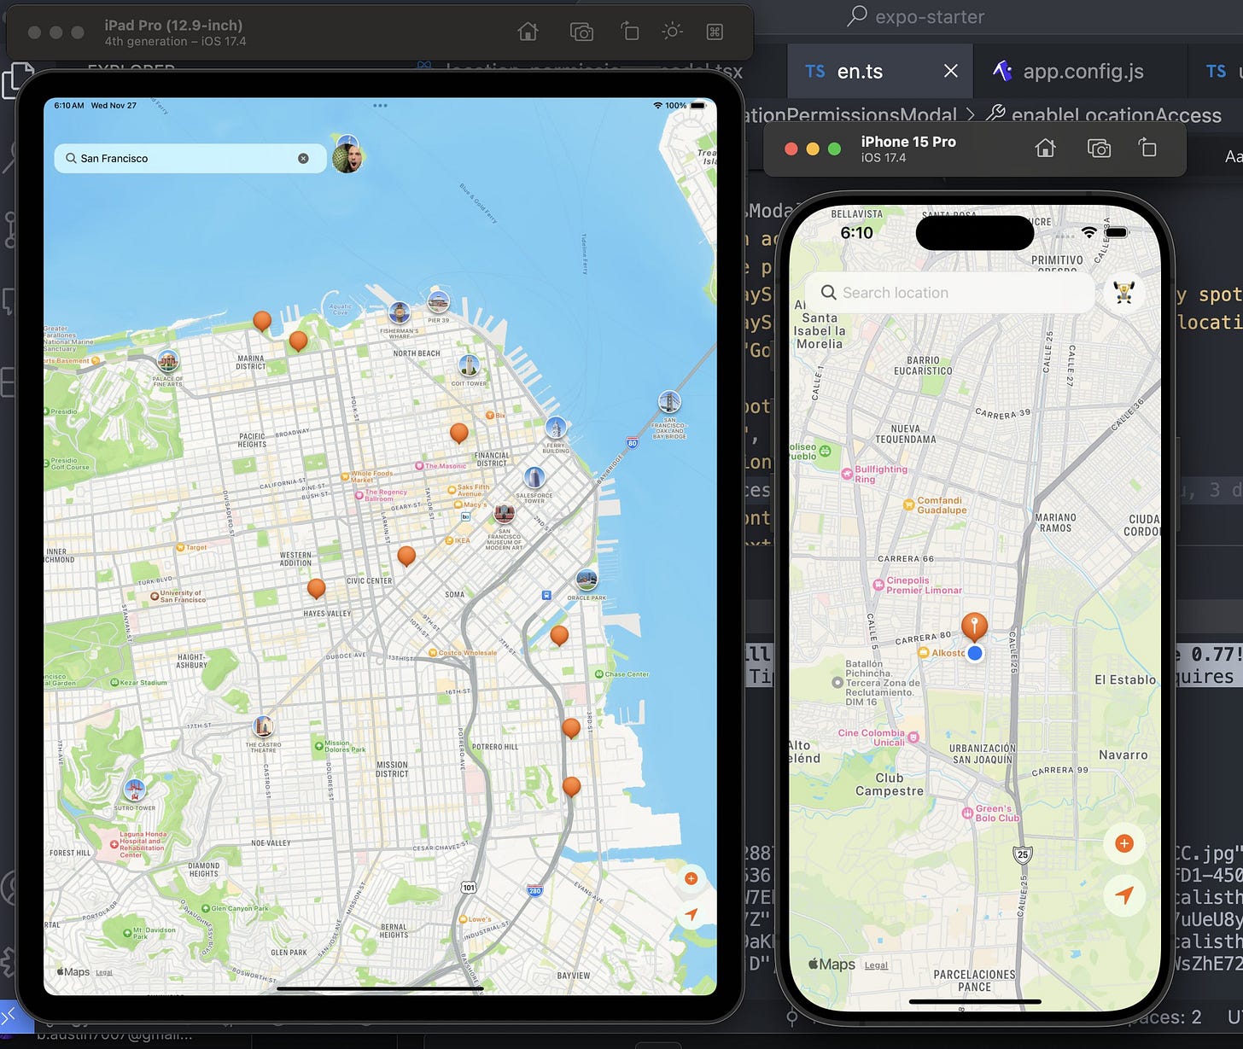The width and height of the screenshot is (1243, 1049).
Task: Click the San Francisco search field on iPad
Action: [x=190, y=159]
